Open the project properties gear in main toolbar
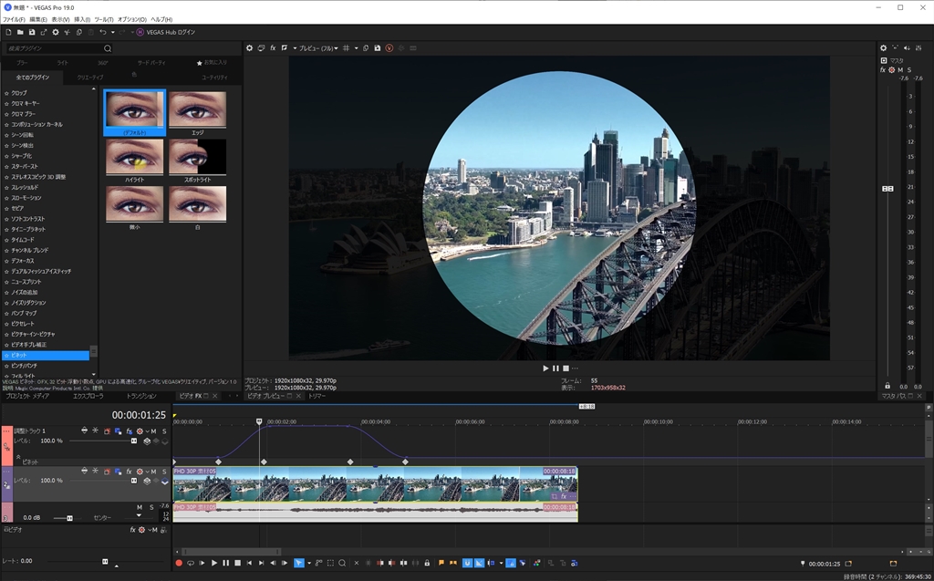This screenshot has width=934, height=581. [55, 32]
